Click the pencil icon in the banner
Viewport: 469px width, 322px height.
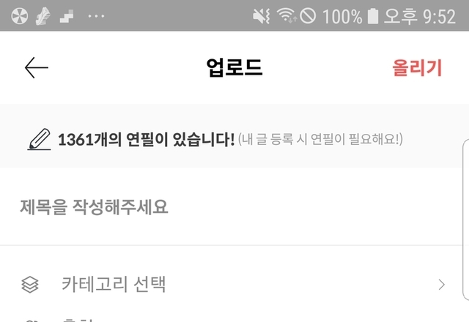pyautogui.click(x=39, y=139)
